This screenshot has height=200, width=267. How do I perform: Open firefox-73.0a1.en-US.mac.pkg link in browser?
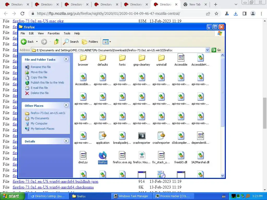pyautogui.click(x=38, y=21)
